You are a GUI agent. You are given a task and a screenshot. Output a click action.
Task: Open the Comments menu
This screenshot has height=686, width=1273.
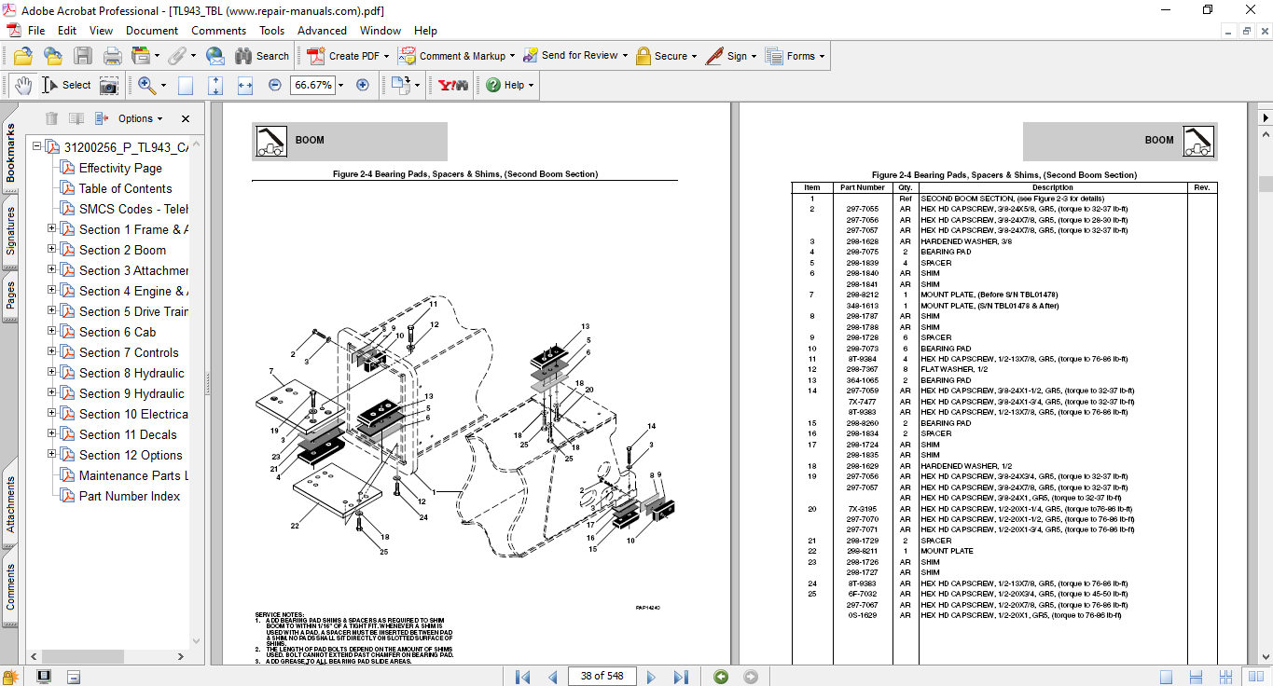[218, 31]
